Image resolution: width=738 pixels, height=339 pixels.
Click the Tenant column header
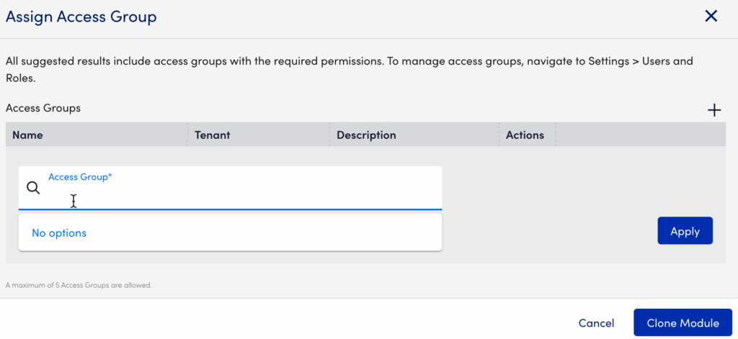(212, 135)
